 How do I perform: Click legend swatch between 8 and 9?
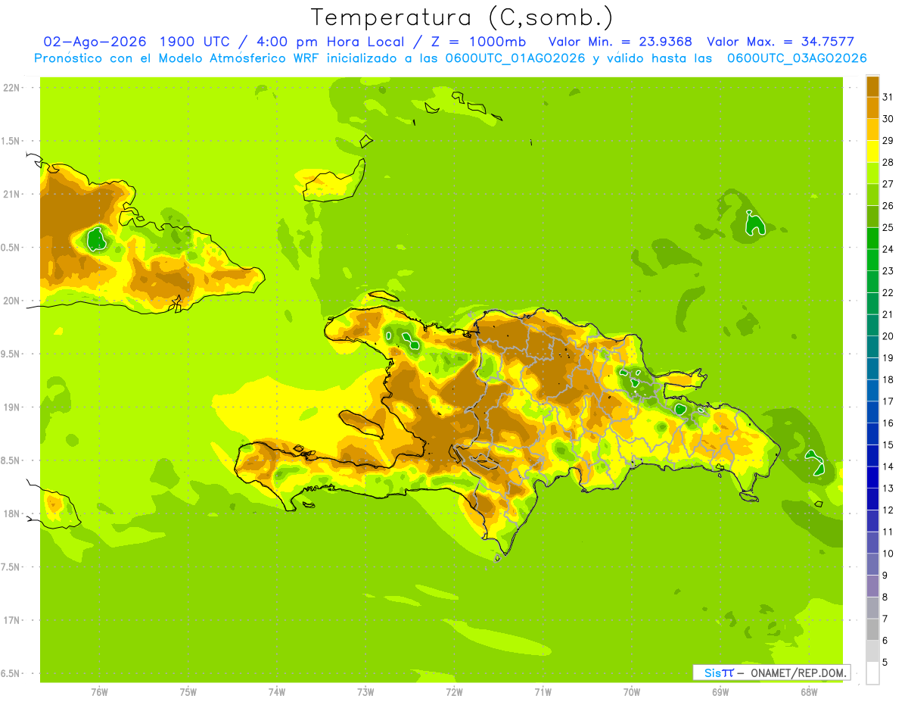(872, 586)
